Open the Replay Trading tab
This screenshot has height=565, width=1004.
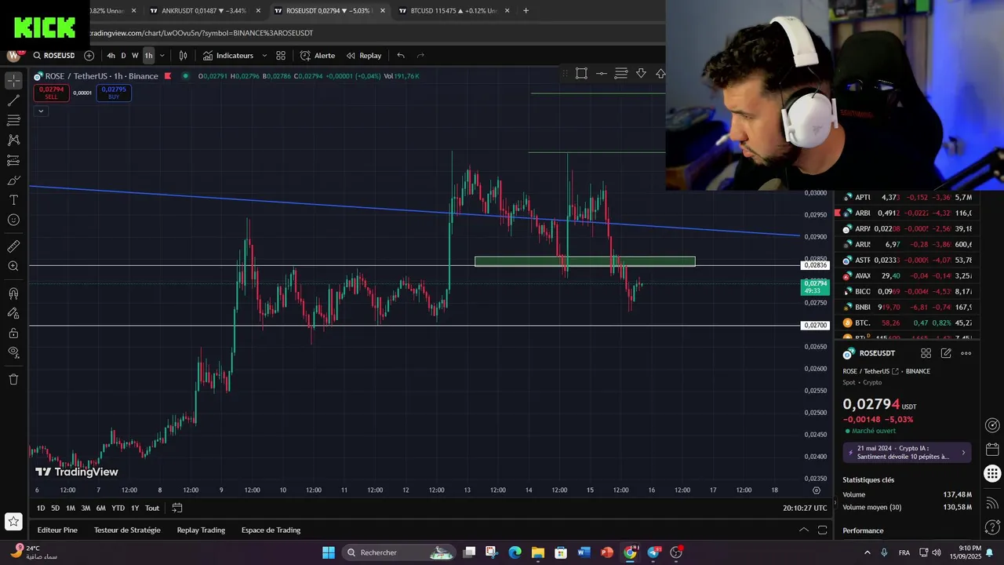tap(201, 530)
